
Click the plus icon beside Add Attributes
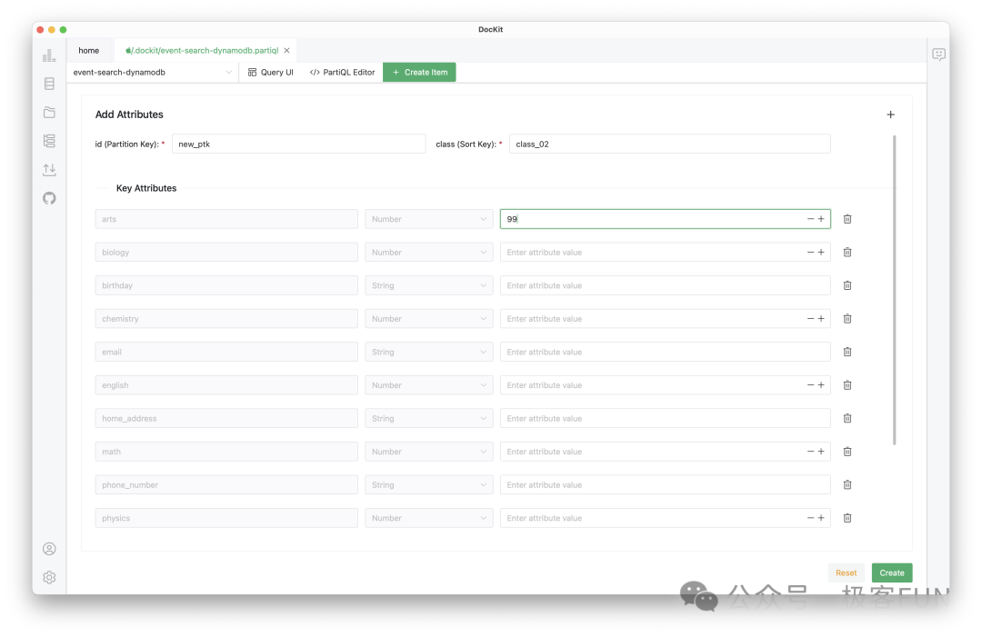(890, 114)
